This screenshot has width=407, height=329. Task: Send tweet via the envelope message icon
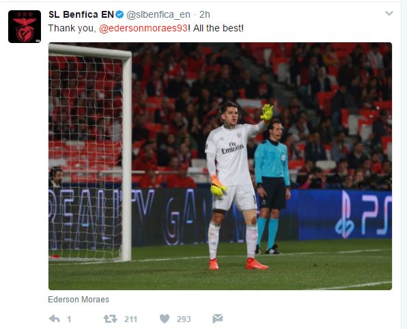click(218, 318)
